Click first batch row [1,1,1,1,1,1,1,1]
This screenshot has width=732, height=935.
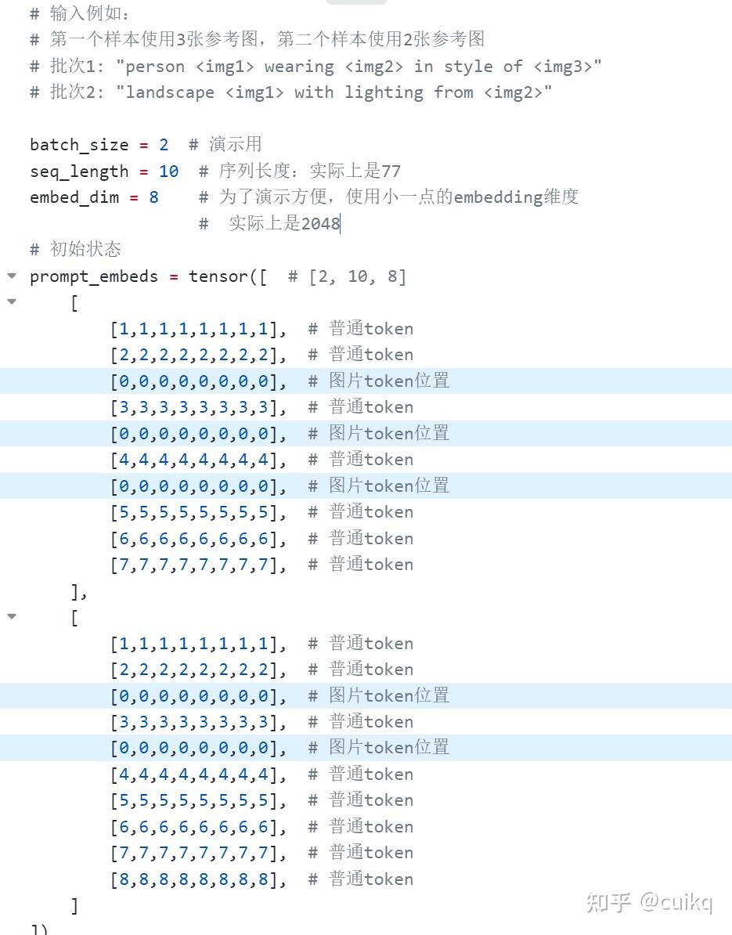tap(261, 329)
